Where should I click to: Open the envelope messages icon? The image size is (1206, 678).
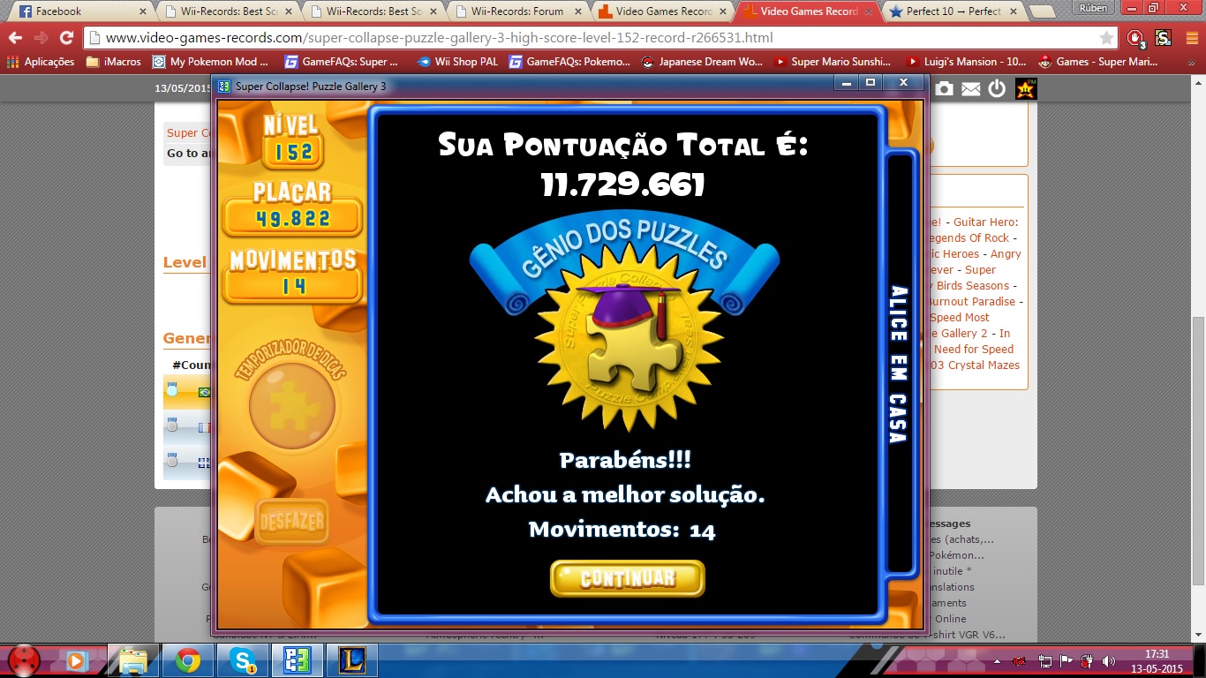970,88
